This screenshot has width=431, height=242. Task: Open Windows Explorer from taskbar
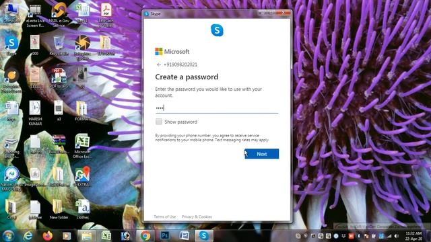click(86, 236)
